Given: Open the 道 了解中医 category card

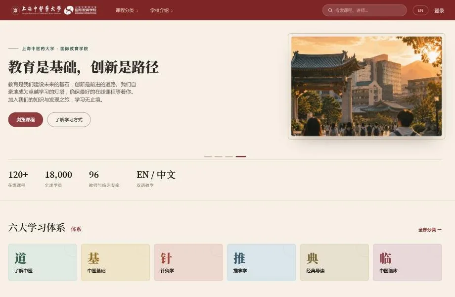Looking at the screenshot, I should tap(43, 262).
